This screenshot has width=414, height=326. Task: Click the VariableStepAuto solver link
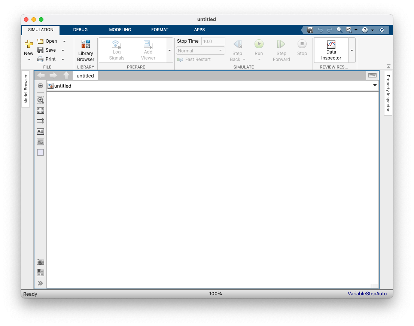[367, 294]
